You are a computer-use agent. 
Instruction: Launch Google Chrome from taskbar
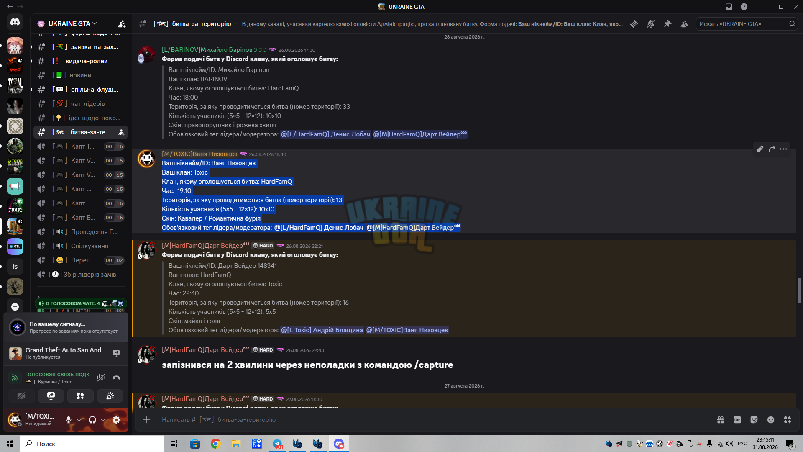pyautogui.click(x=216, y=444)
